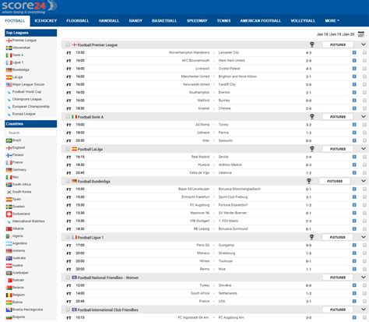Open Champions League link in Top Leagues

26,99
